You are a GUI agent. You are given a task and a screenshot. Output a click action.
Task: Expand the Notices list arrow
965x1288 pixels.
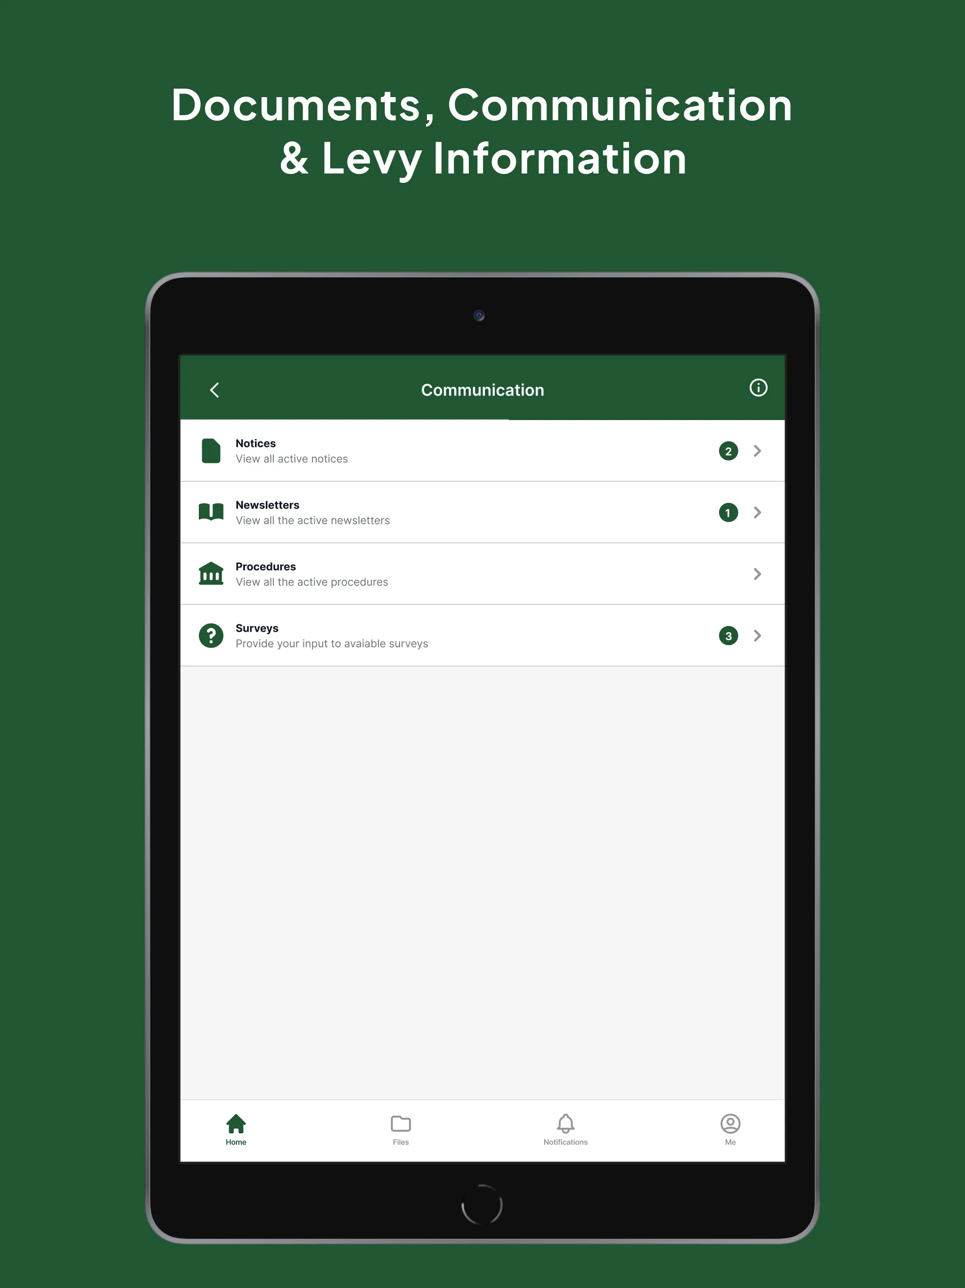pos(759,451)
